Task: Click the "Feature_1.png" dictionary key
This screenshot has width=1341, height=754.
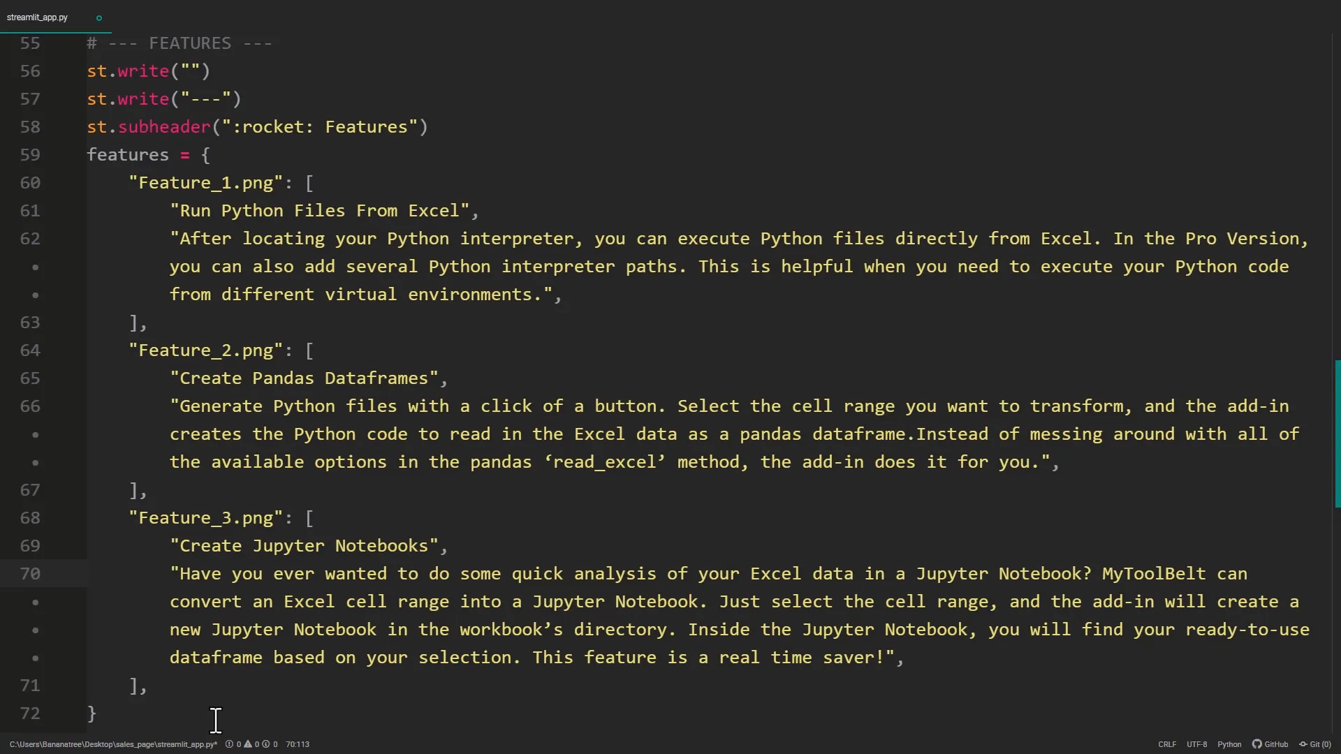Action: [x=206, y=183]
